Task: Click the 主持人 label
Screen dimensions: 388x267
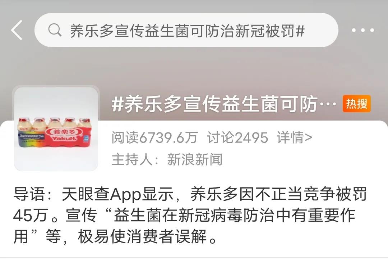Action: click(x=131, y=159)
